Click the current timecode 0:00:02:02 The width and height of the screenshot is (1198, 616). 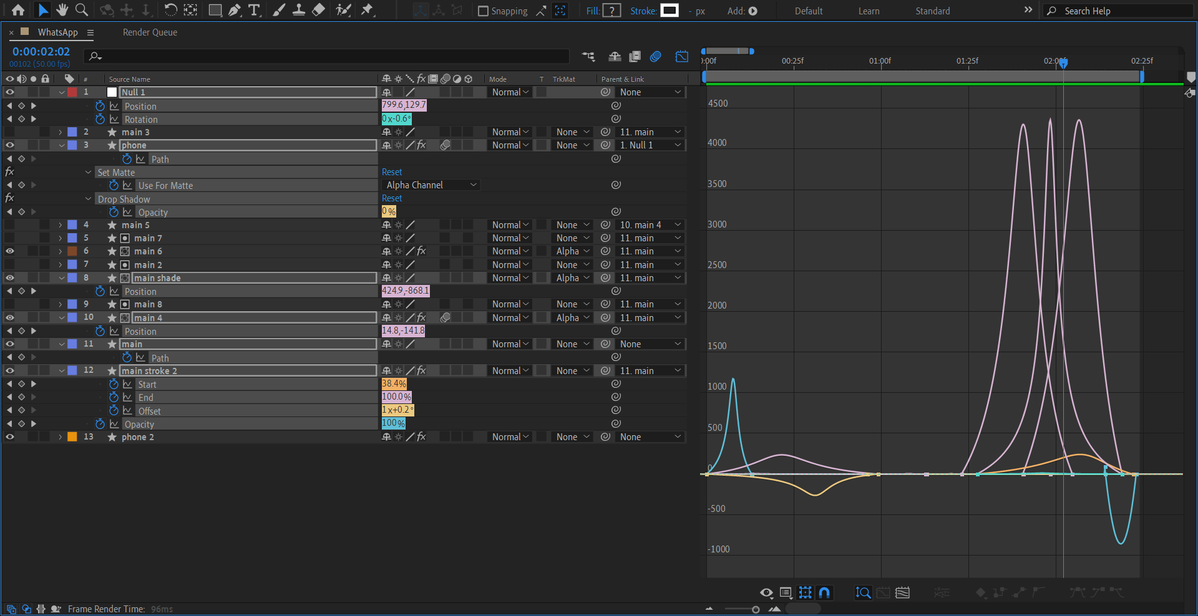[41, 52]
